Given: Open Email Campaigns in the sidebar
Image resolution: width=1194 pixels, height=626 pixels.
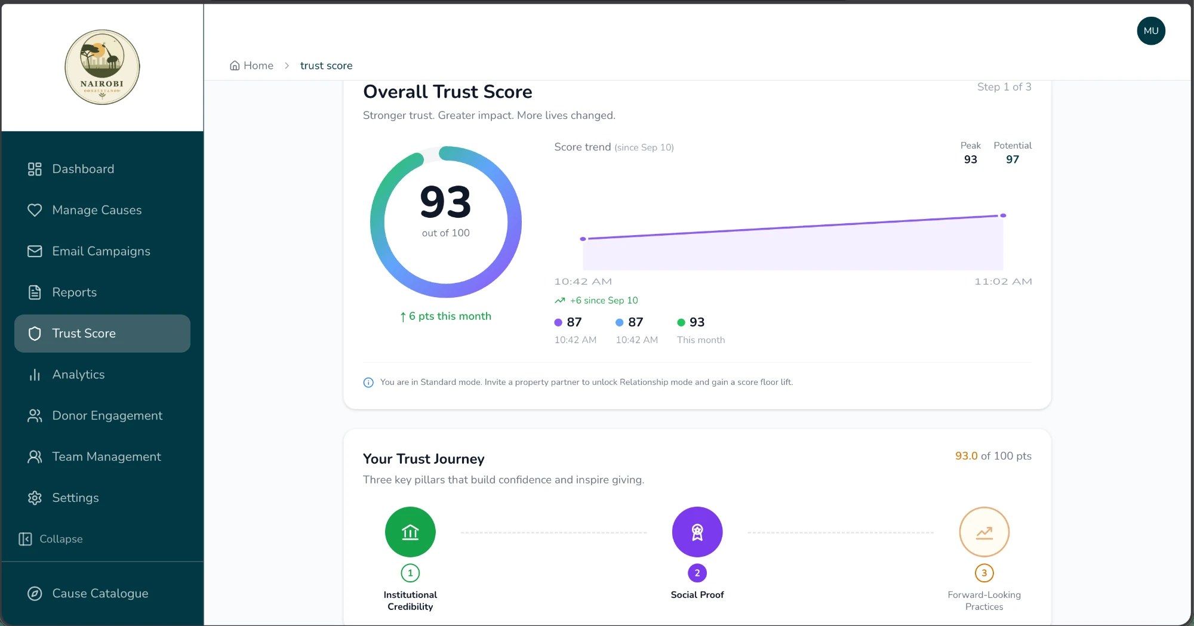Looking at the screenshot, I should coord(102,251).
